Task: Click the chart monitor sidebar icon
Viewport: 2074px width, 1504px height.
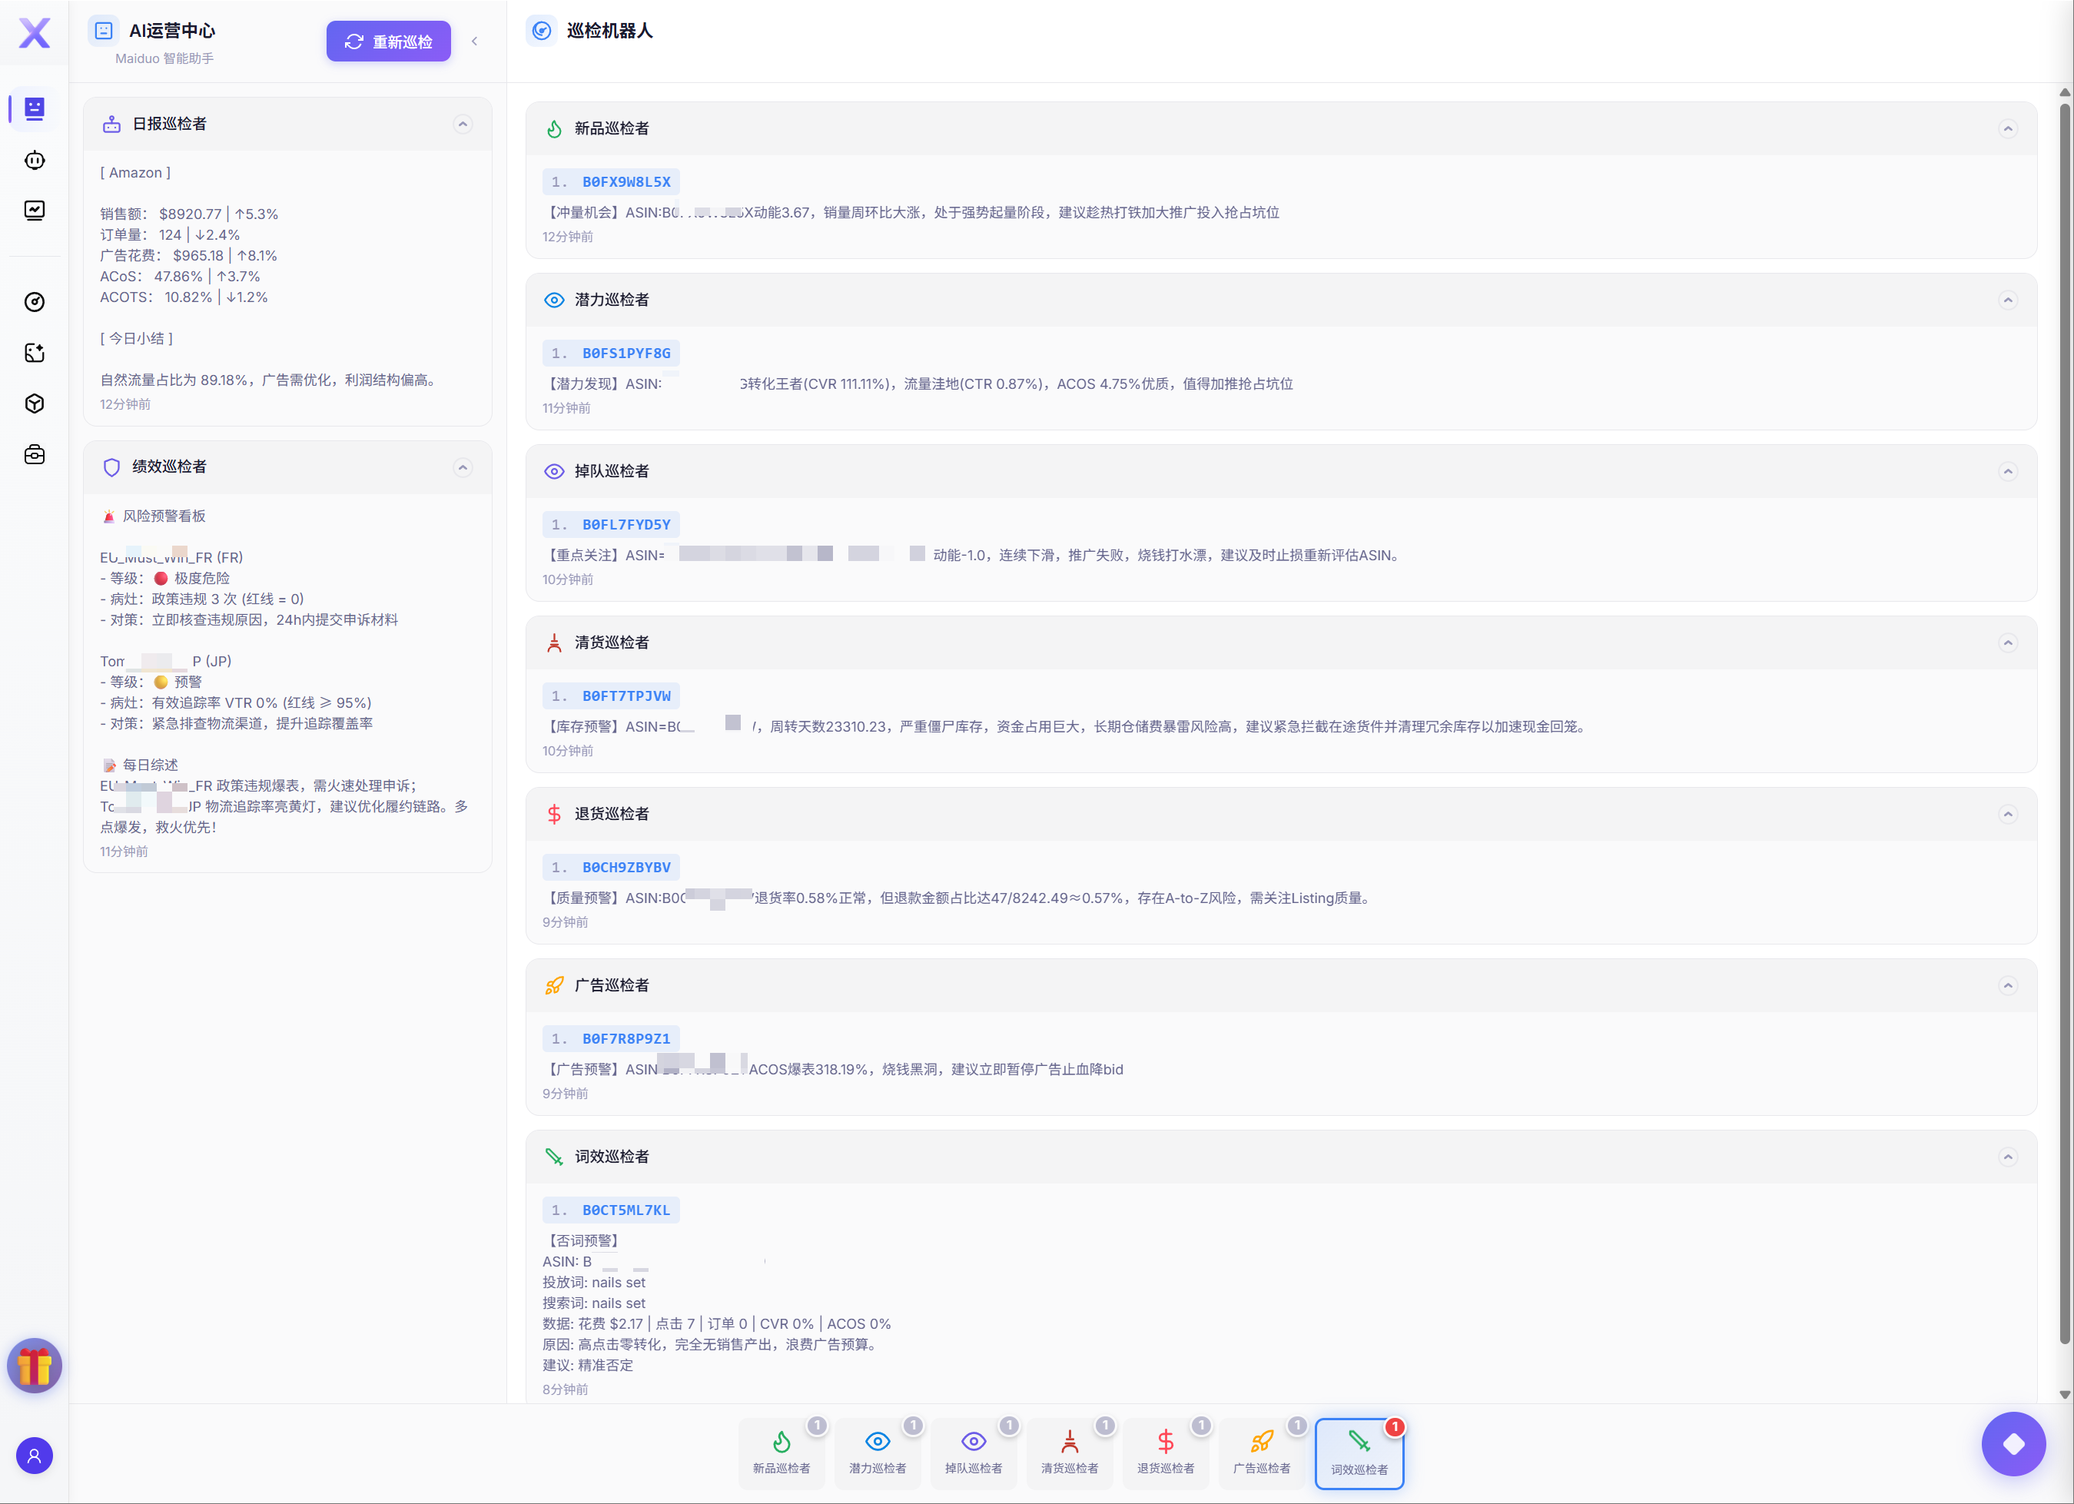Action: point(34,211)
